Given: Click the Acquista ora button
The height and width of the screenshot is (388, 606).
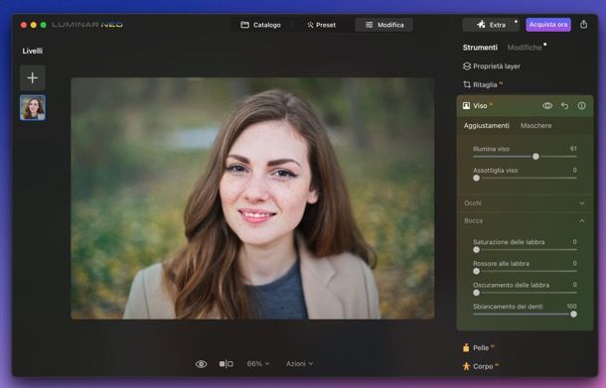Looking at the screenshot, I should click(548, 25).
